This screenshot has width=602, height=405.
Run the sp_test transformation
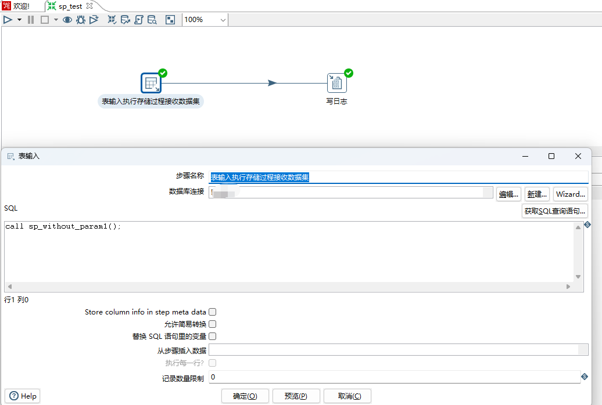point(8,20)
